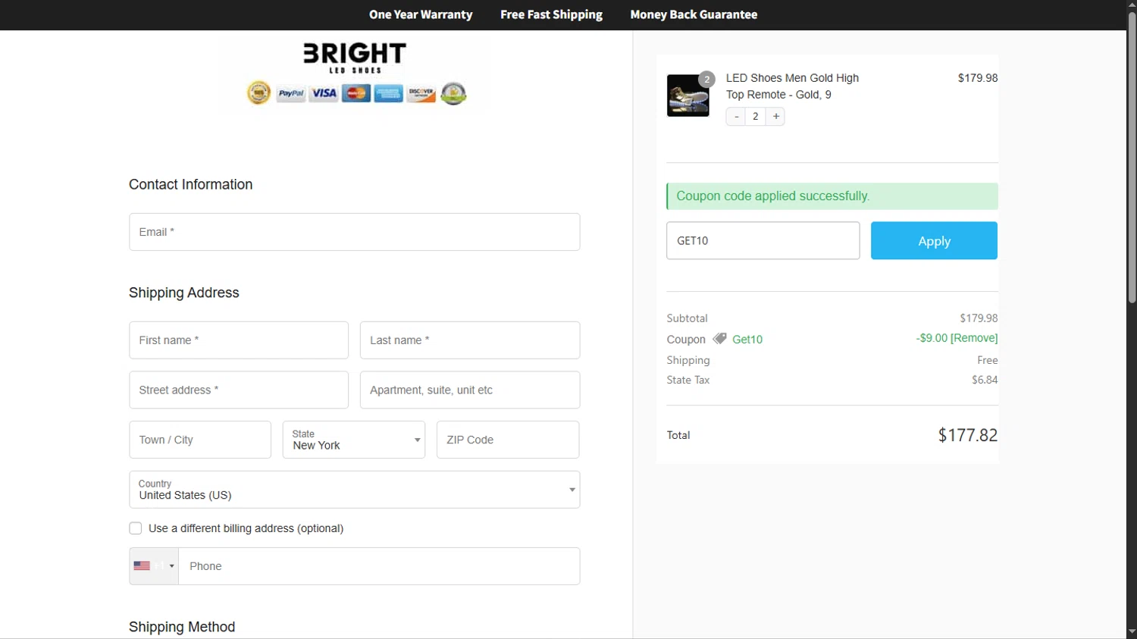1137x639 pixels.
Task: Click the Total amount $177.82
Action: coord(967,435)
